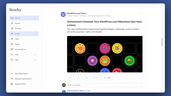Select Social in the sidebar
This screenshot has width=171, height=96.
[24, 34]
